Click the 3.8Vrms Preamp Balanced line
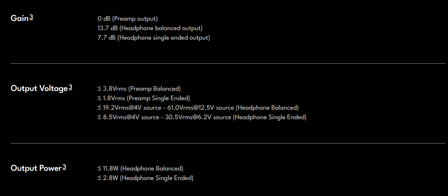448x196 pixels. tap(139, 89)
